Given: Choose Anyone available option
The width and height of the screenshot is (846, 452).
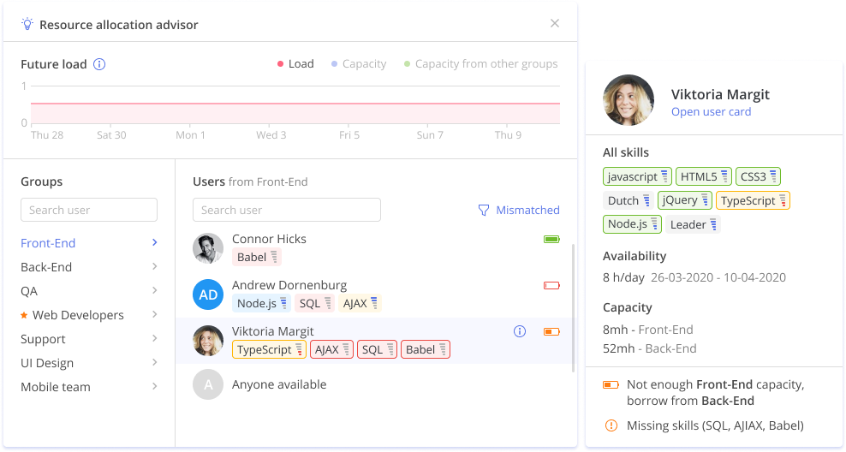Looking at the screenshot, I should (278, 385).
